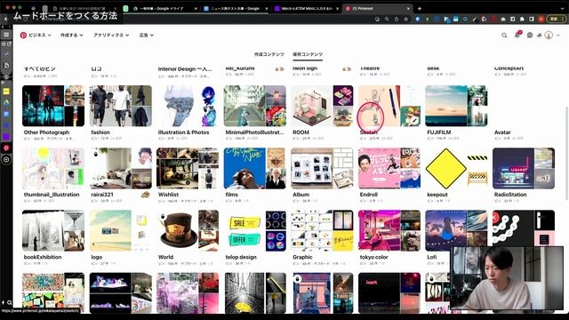Viewport: 569px width, 320px height.
Task: Switch to the ニュース用テキスト文章 browser tab
Action: (x=235, y=8)
